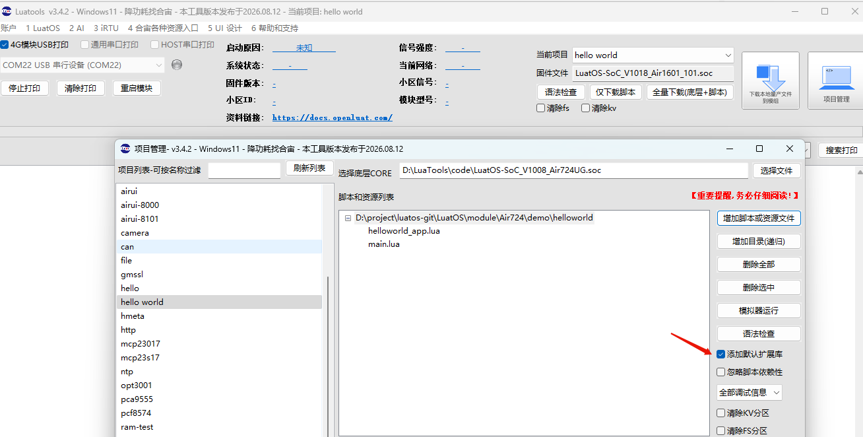
Task: Click main window 语法检查 button
Action: [x=561, y=92]
